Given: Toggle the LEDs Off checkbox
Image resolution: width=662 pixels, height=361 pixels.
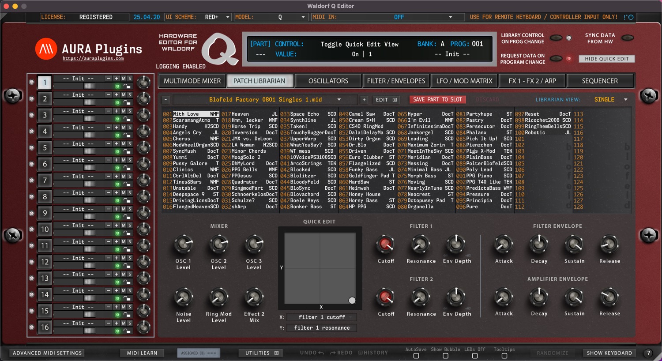Looking at the screenshot, I should coord(475,356).
